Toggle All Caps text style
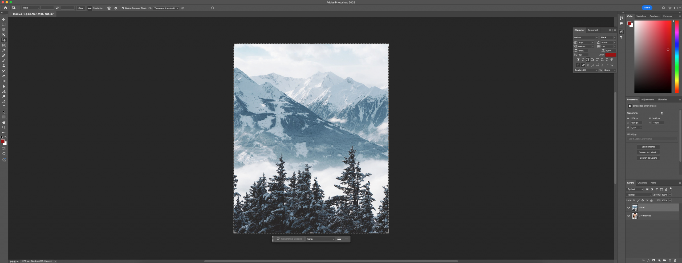 pyautogui.click(x=587, y=60)
